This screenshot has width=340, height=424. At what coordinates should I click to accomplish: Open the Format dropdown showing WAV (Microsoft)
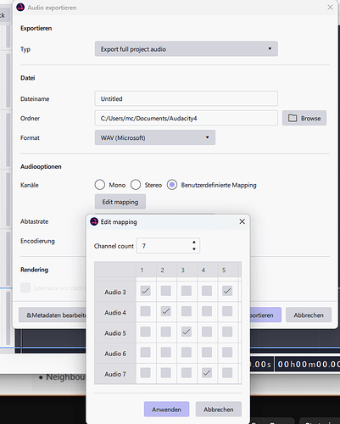pyautogui.click(x=155, y=137)
